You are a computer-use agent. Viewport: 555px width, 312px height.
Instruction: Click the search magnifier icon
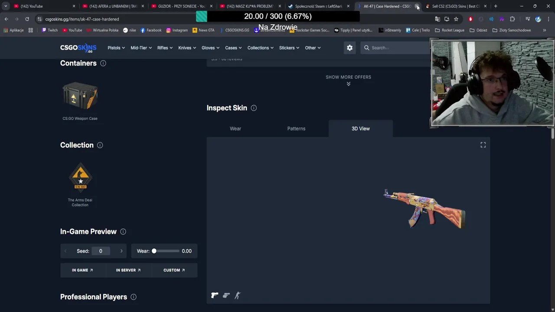[367, 48]
